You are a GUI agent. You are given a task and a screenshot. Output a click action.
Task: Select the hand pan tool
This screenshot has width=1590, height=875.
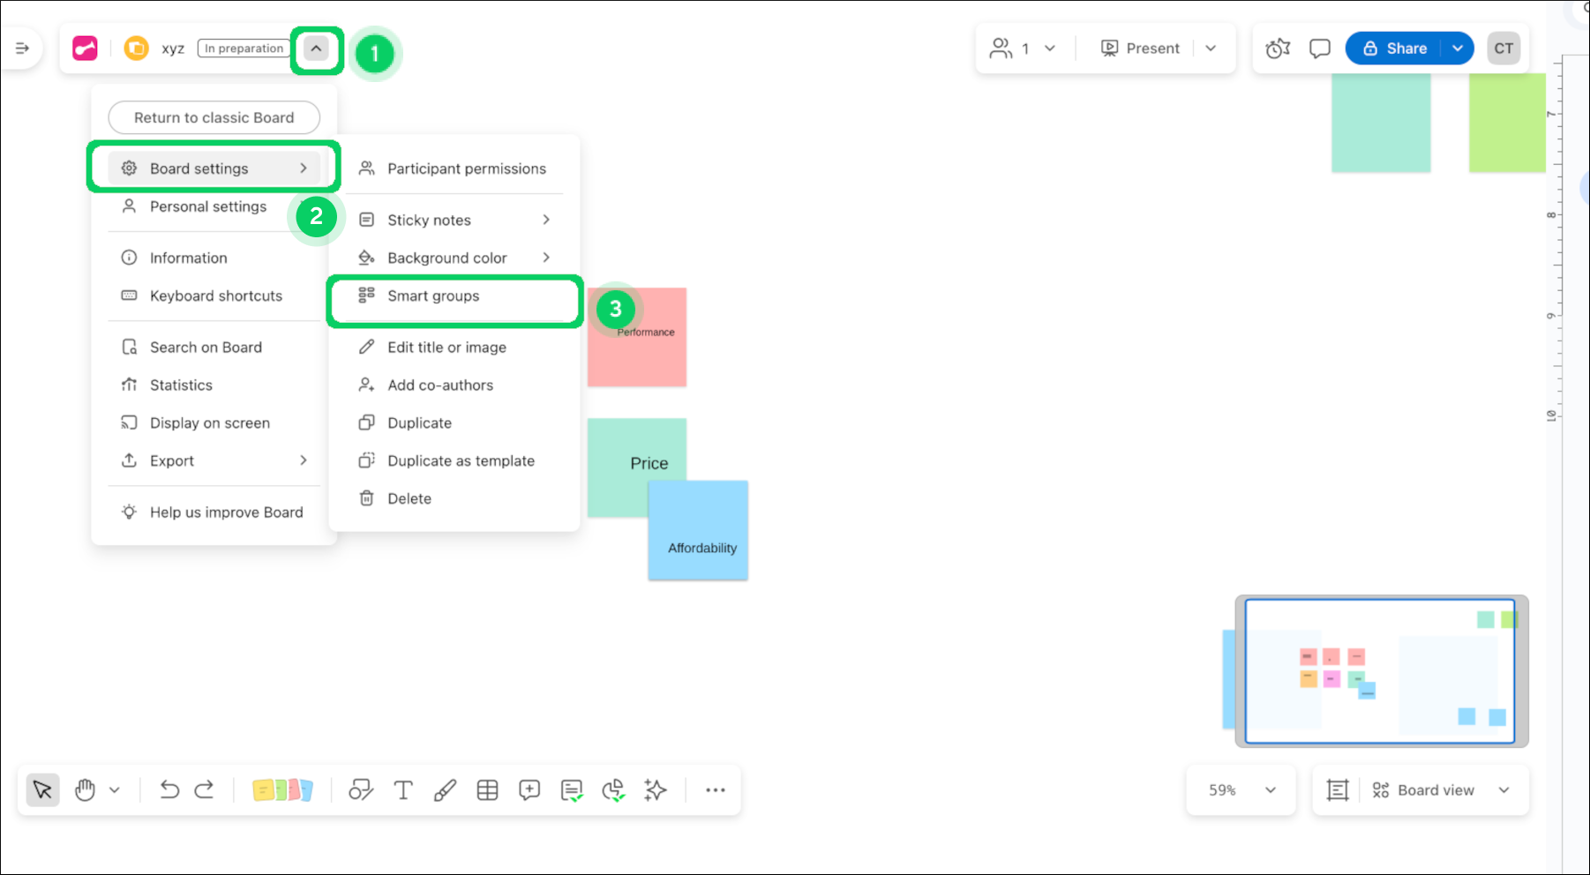click(85, 790)
